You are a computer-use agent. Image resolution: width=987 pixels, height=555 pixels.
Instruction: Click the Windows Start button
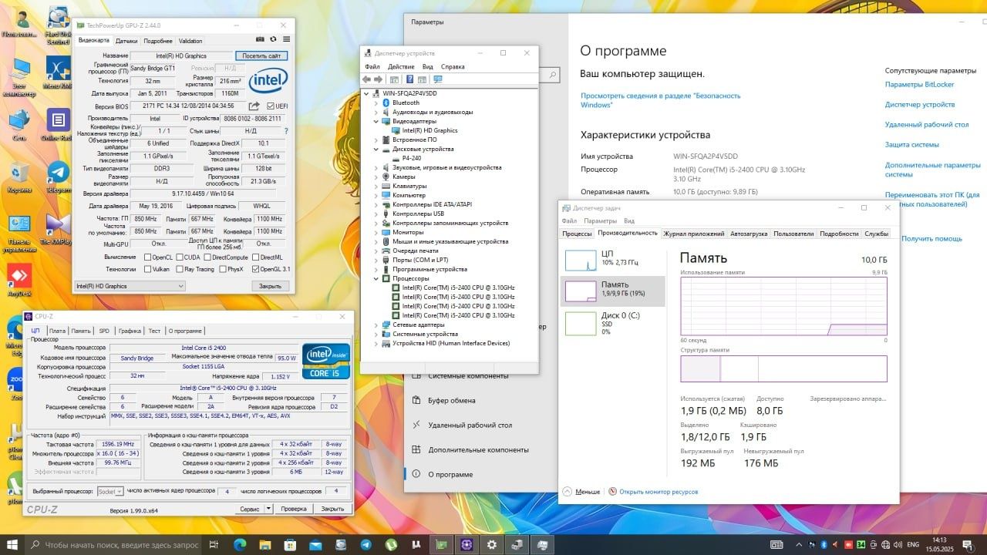click(12, 544)
